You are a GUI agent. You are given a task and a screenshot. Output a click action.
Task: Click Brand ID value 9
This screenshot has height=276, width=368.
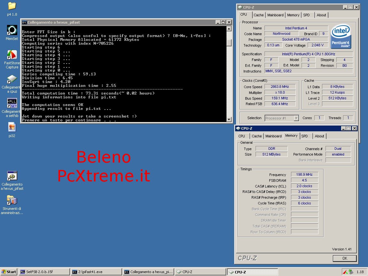tap(323, 34)
